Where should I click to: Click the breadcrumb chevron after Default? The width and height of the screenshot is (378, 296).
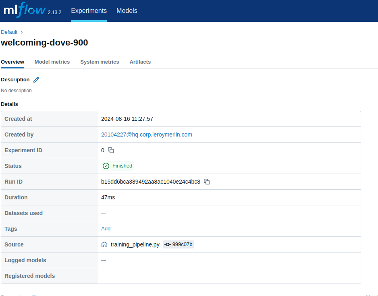tap(21, 32)
